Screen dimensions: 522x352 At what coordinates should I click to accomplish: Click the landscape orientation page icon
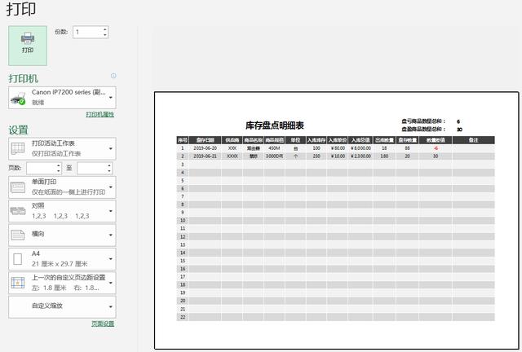[x=18, y=235]
